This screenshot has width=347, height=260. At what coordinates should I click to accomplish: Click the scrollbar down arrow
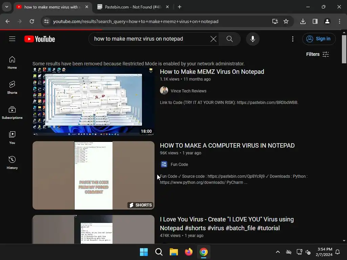click(x=344, y=241)
